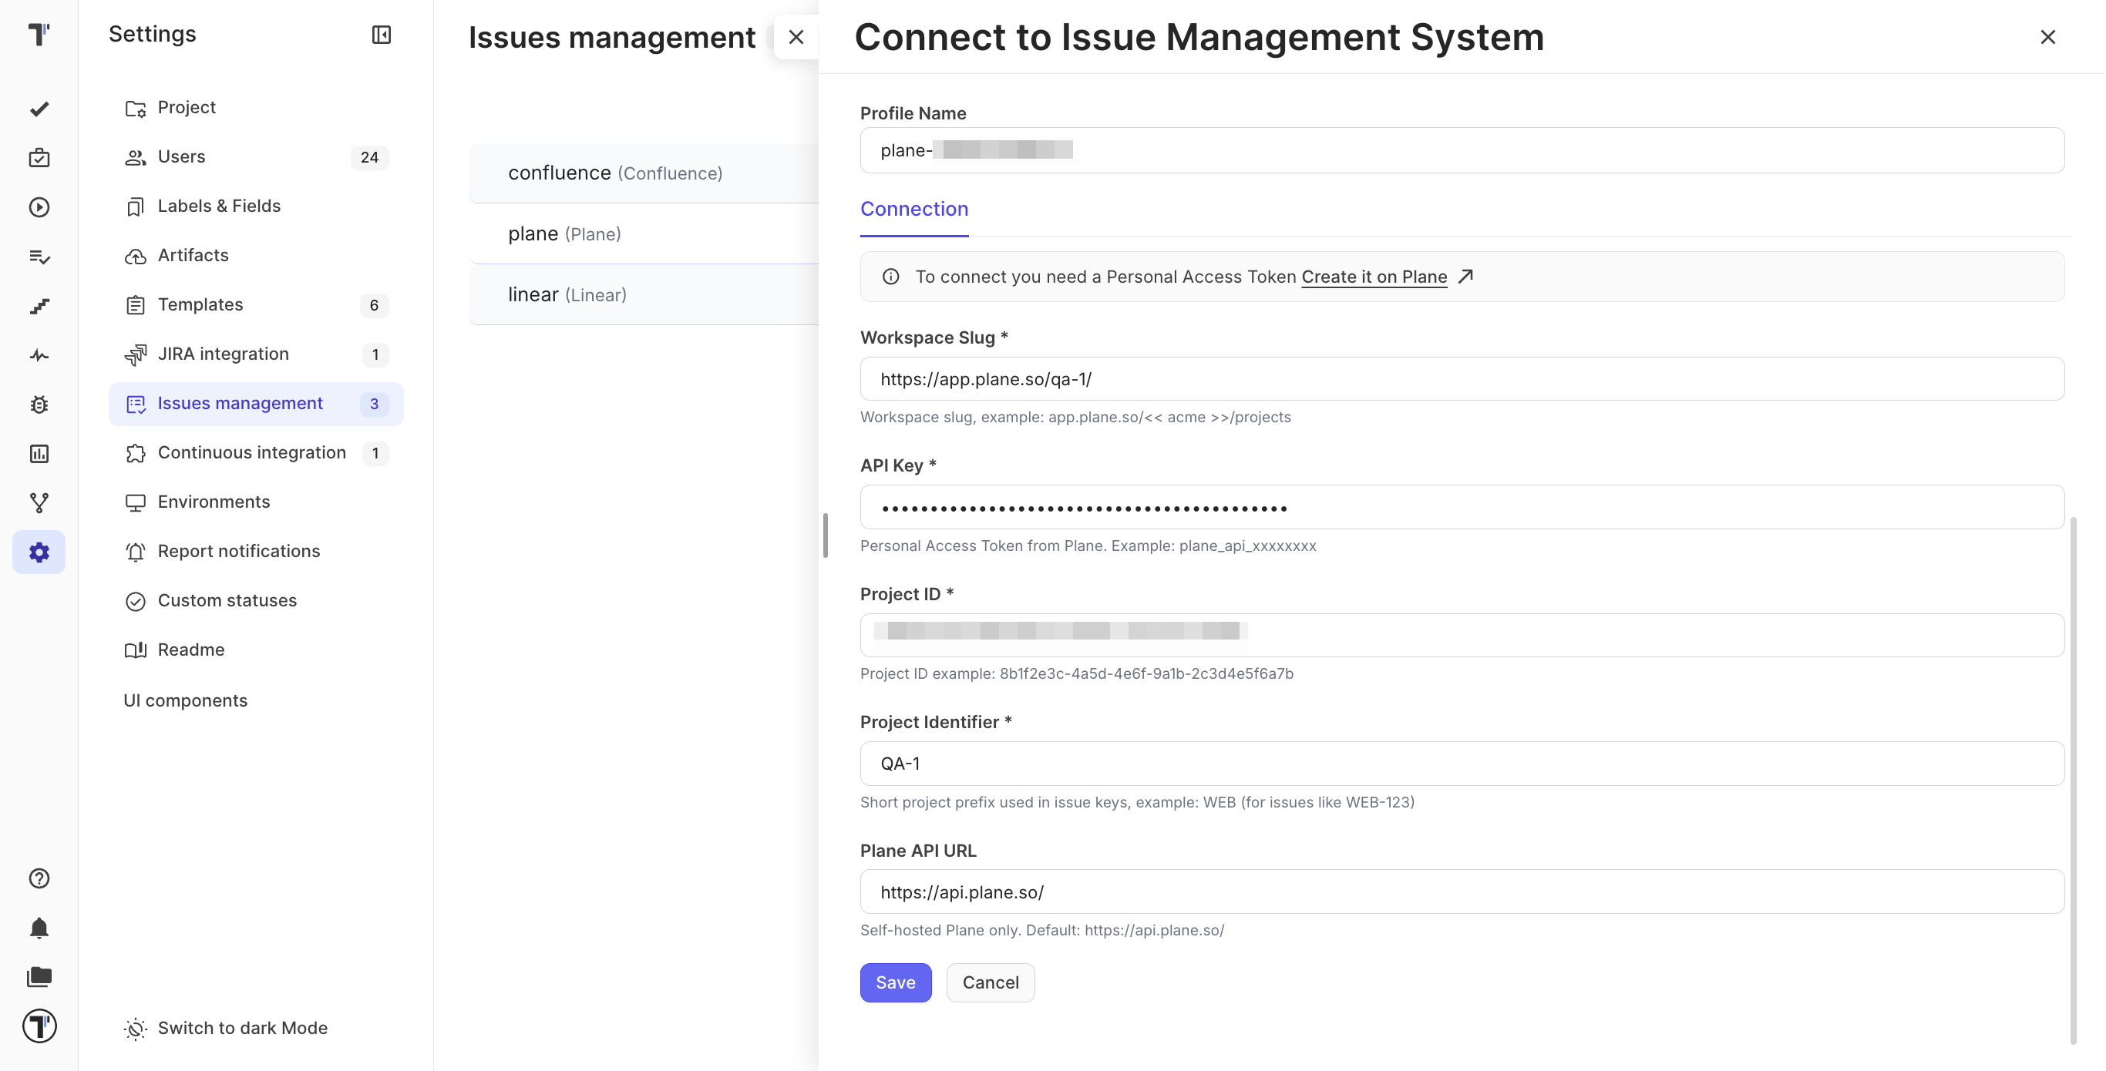Click the Save button
Image resolution: width=2106 pixels, height=1071 pixels.
click(x=895, y=982)
